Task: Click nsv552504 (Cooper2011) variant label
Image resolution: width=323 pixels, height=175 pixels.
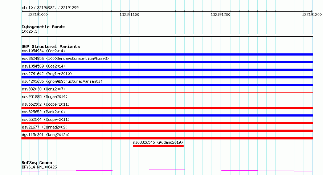Action: pyautogui.click(x=46, y=119)
